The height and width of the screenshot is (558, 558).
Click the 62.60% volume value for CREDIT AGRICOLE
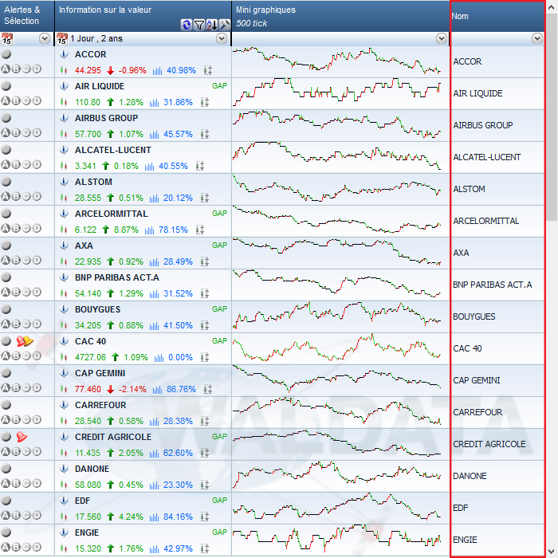click(x=178, y=453)
